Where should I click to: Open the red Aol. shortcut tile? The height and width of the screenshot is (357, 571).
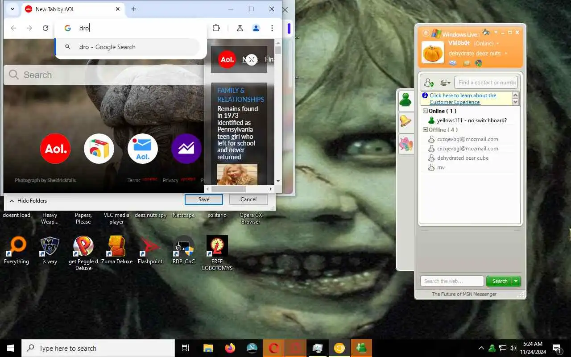point(55,149)
